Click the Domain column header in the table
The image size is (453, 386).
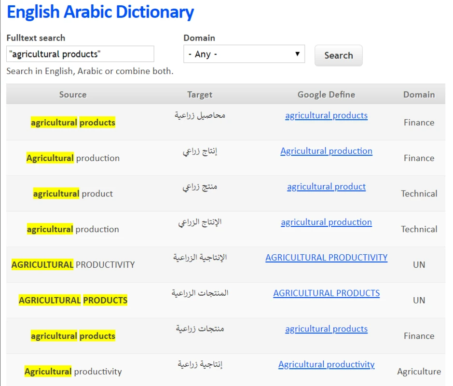(x=419, y=95)
